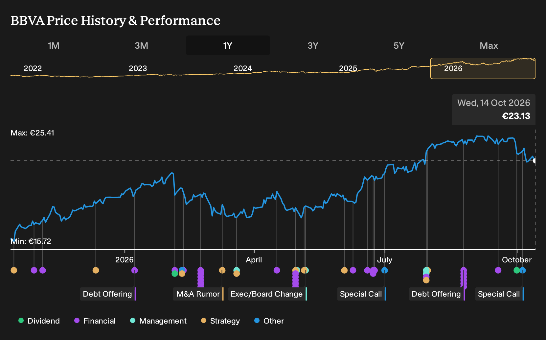Click the green dividend dot at October
The image size is (546, 340).
517,270
